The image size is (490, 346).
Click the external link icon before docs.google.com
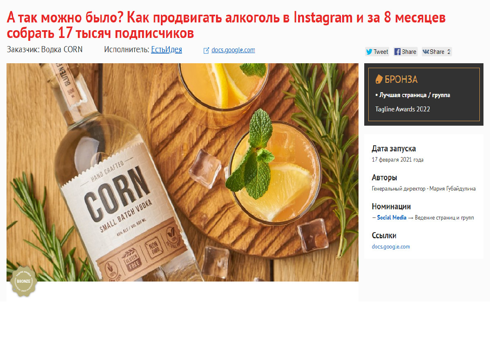tap(207, 51)
